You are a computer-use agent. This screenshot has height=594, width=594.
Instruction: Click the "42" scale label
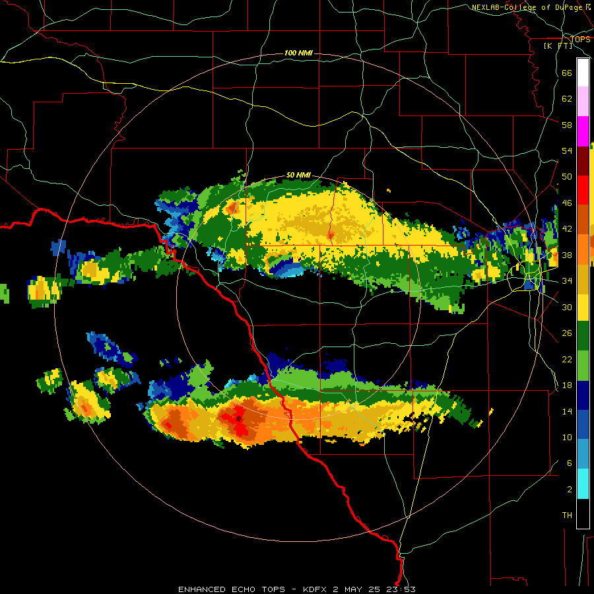pos(567,229)
